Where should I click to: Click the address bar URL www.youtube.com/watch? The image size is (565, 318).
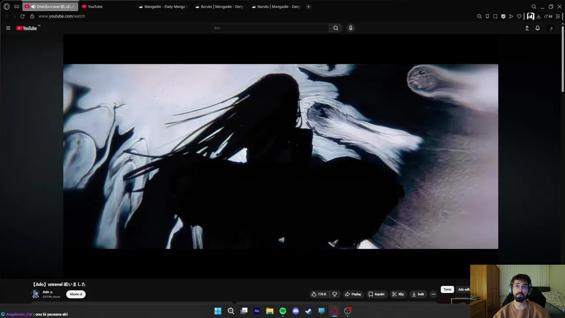click(62, 16)
